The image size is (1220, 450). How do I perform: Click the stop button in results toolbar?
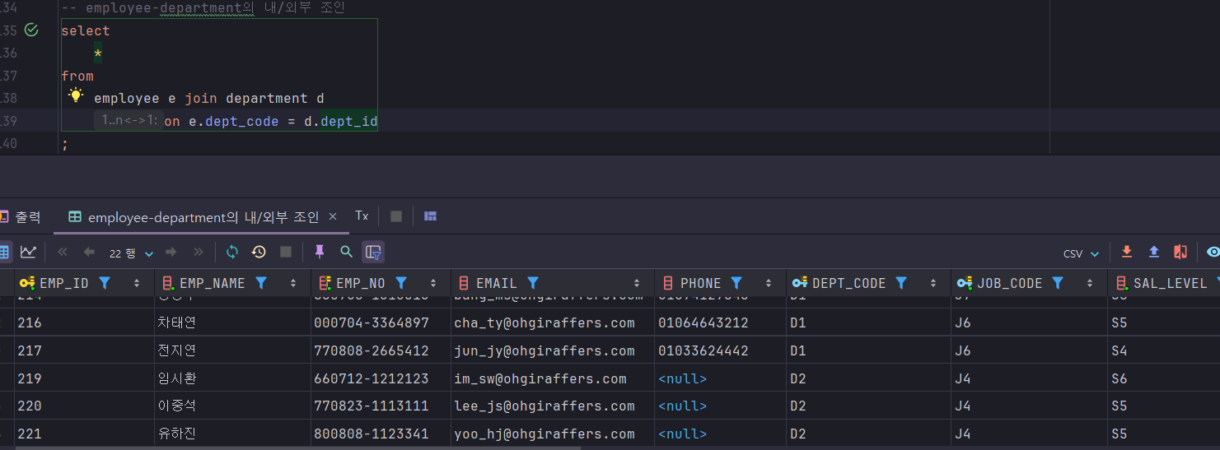(x=286, y=252)
